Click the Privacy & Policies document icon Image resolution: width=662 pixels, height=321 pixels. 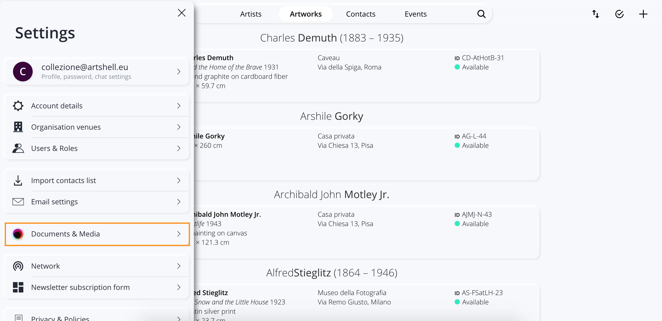pyautogui.click(x=18, y=318)
